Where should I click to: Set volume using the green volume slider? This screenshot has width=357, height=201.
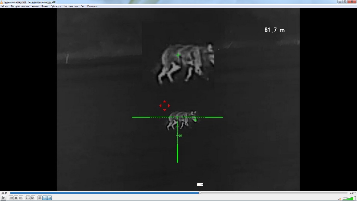point(349,199)
